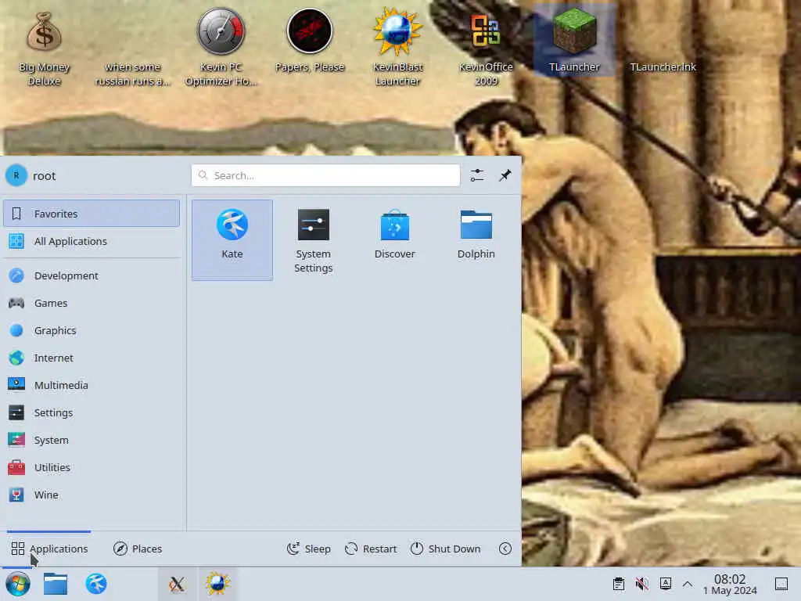Select KevinBlast Launcher desktop icon

398,47
